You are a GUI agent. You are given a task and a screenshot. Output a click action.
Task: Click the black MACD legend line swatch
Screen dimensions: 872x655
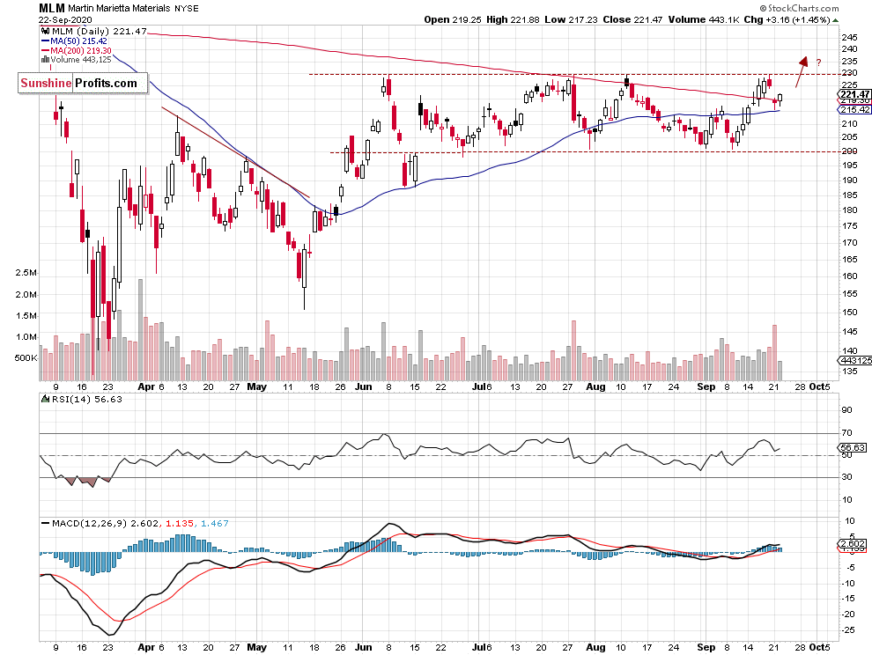46,523
